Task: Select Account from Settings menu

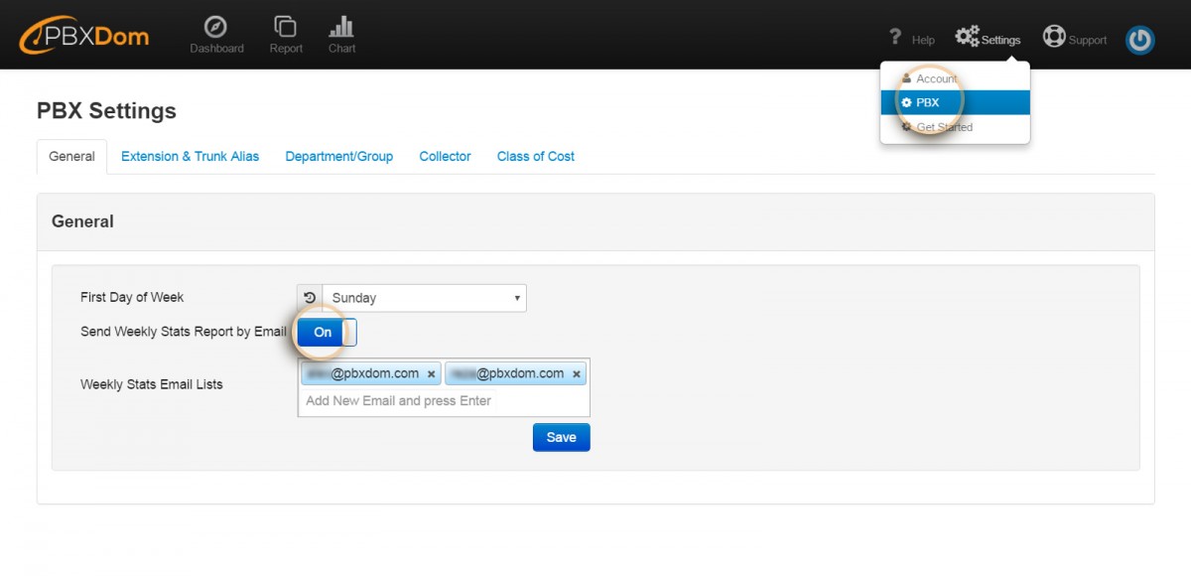Action: coord(936,78)
